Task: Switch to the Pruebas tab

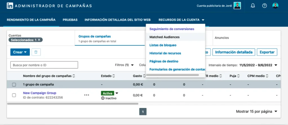Action: (x=70, y=20)
